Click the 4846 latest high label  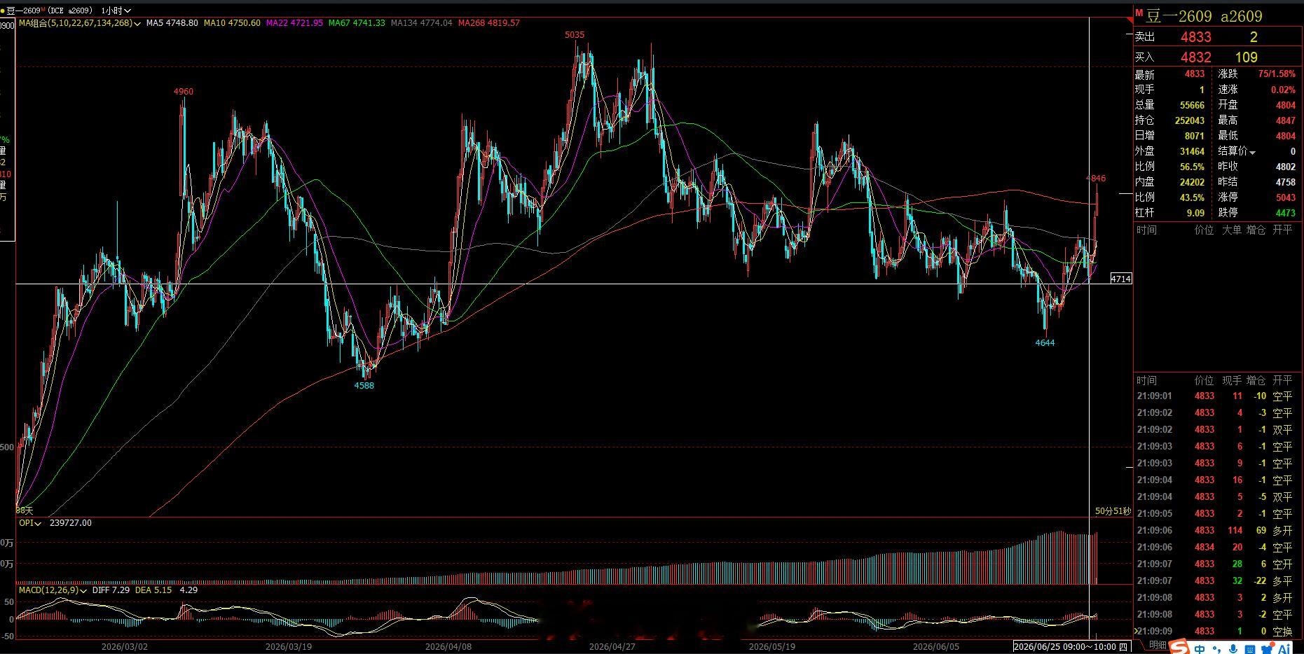coord(1096,179)
